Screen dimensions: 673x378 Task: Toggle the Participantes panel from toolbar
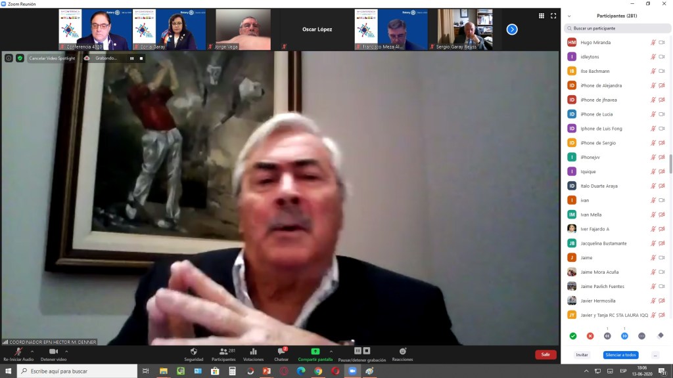[x=223, y=352]
